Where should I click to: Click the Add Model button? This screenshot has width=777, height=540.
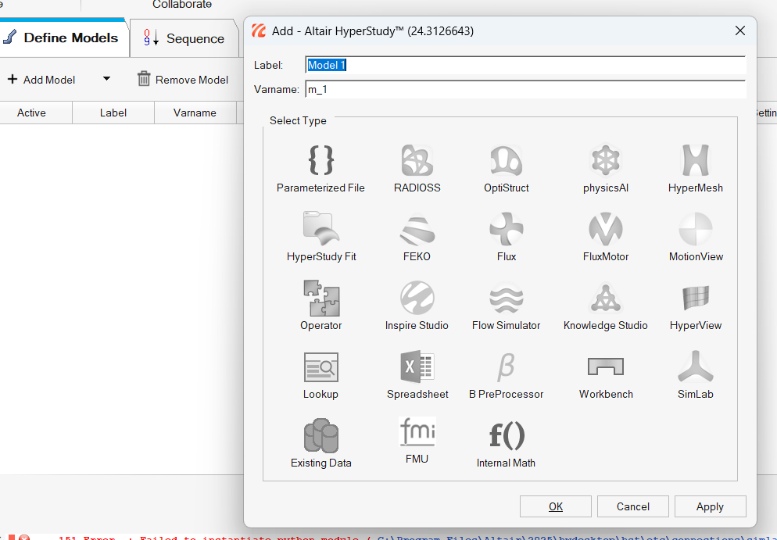(41, 80)
